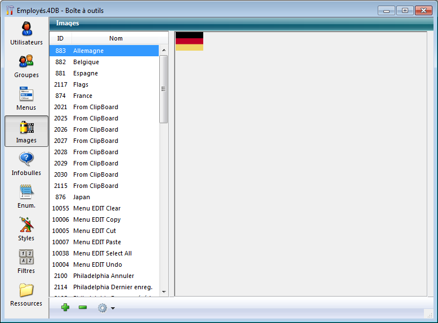438x323 pixels.
Task: Select the Japan image row
Action: (x=104, y=197)
